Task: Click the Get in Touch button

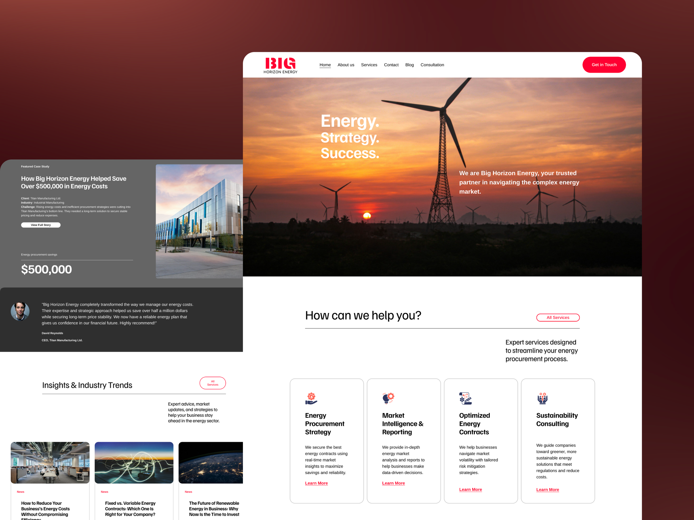Action: 604,65
